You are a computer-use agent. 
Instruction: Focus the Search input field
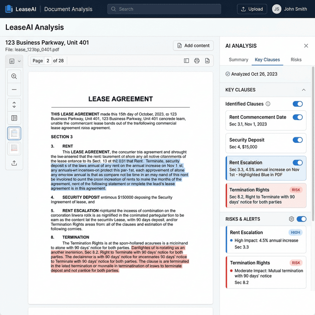point(164,9)
